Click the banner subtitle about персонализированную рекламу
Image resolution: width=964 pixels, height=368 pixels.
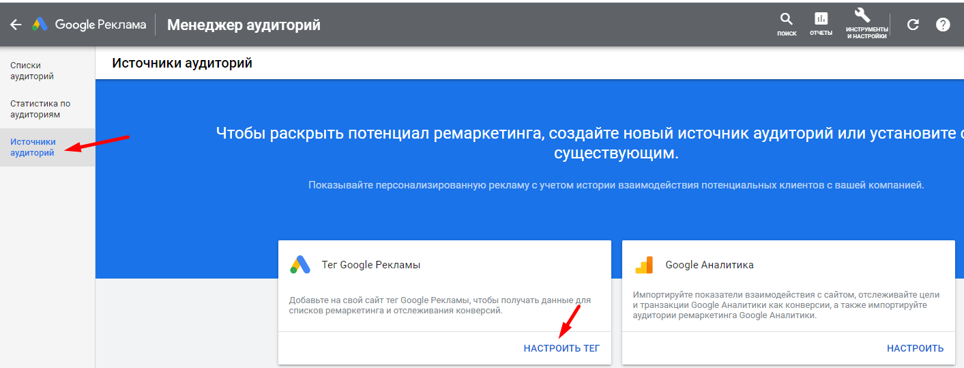[x=616, y=185]
